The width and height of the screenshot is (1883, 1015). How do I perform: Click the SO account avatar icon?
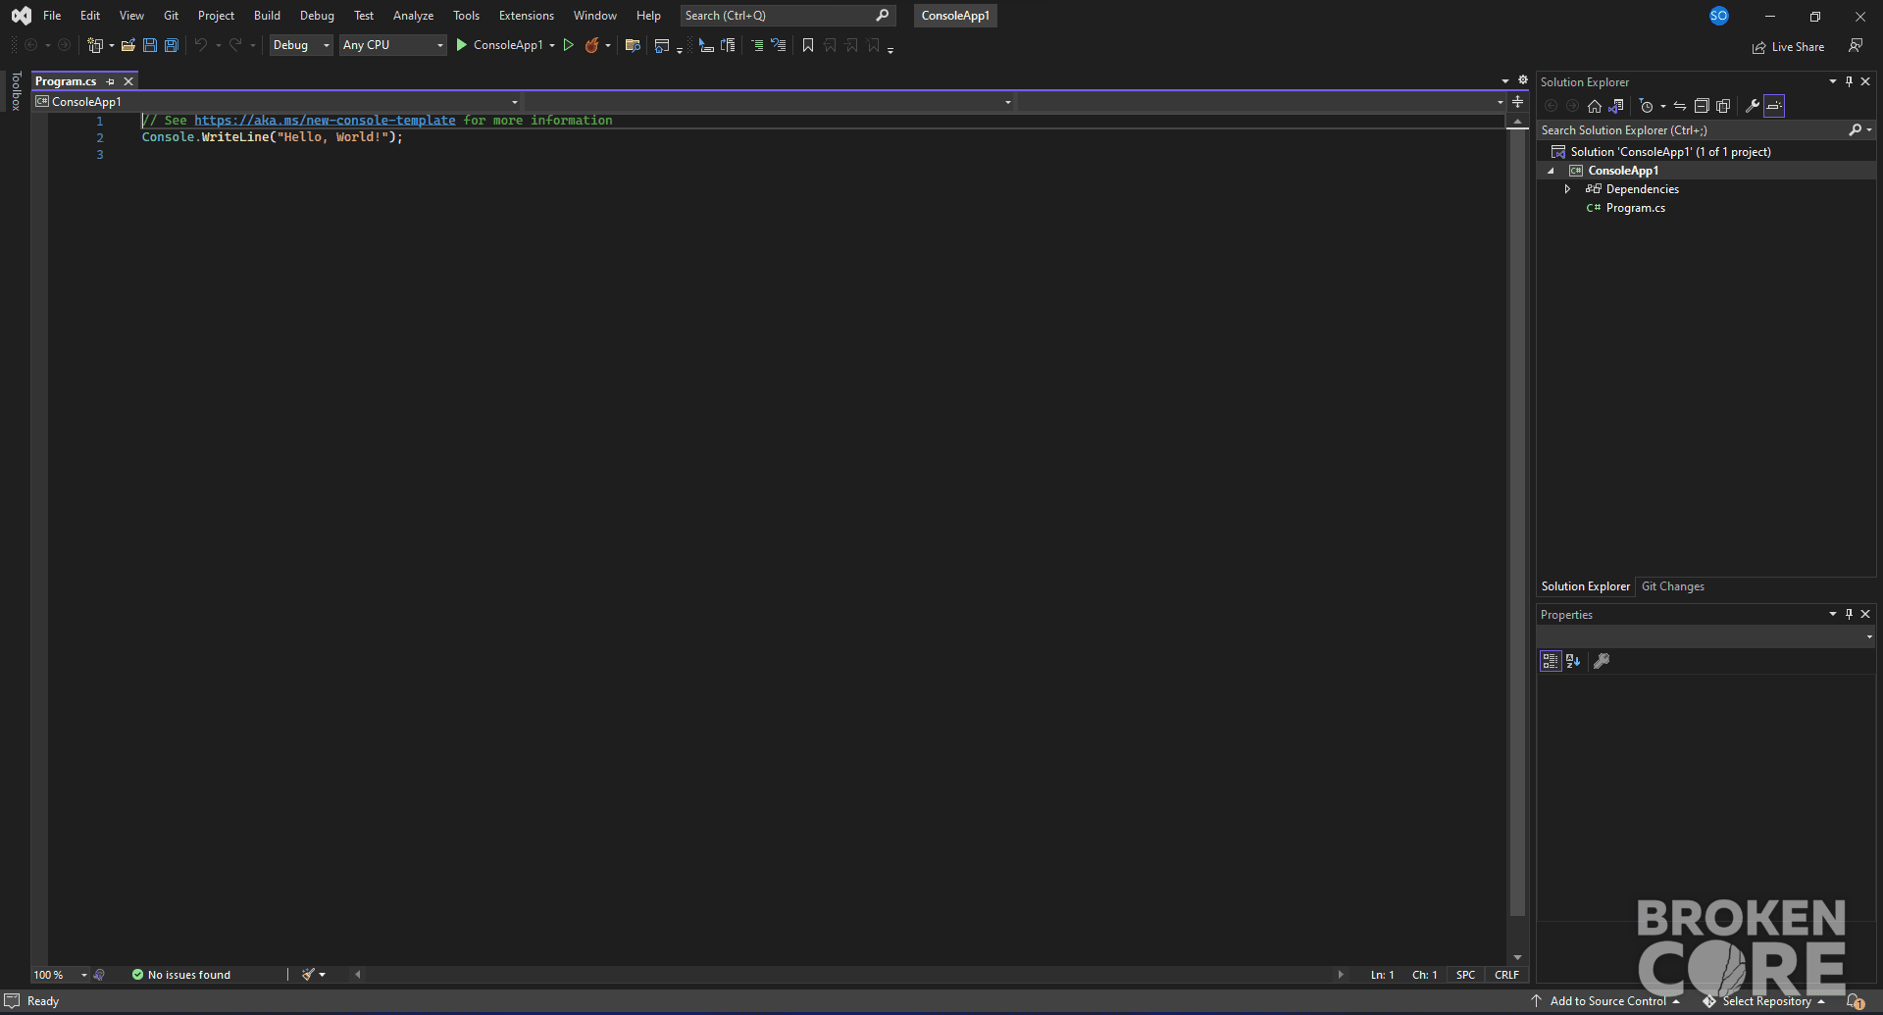[x=1719, y=16]
